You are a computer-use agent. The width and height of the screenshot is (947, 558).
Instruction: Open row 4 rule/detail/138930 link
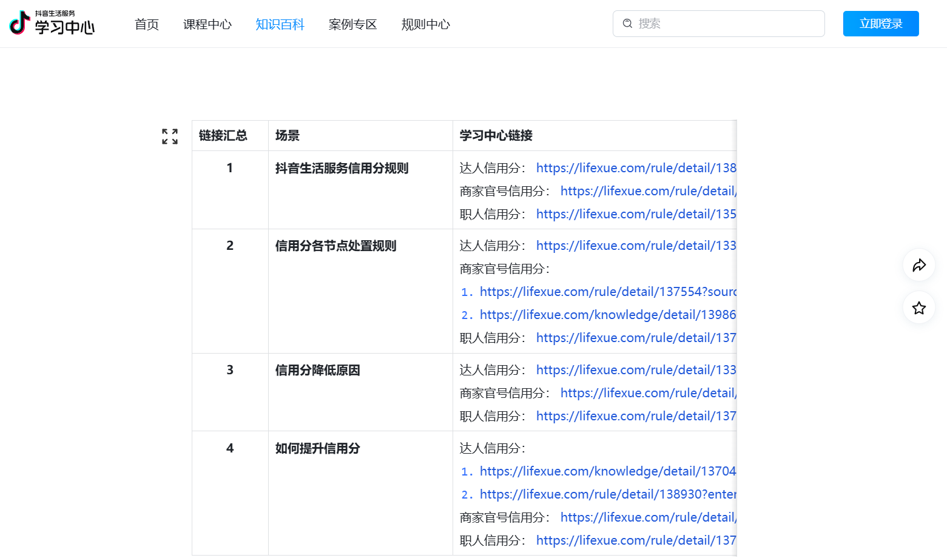coord(608,494)
